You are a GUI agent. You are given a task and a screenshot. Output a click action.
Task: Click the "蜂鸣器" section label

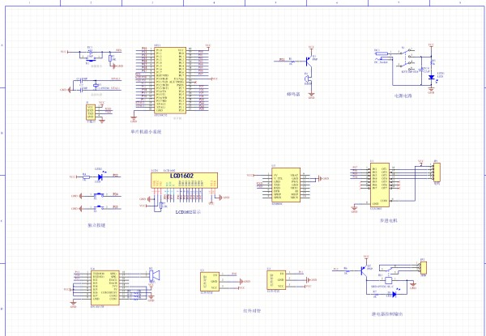pyautogui.click(x=293, y=94)
